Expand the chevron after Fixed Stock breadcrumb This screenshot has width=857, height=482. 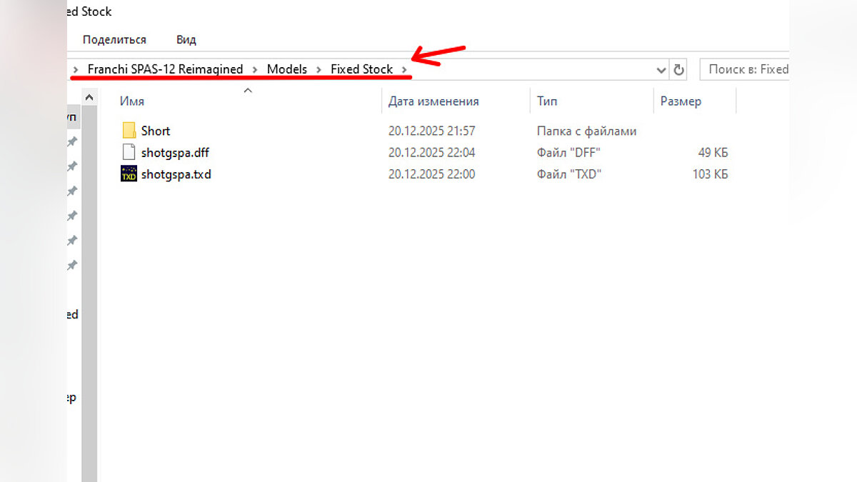[x=405, y=69]
